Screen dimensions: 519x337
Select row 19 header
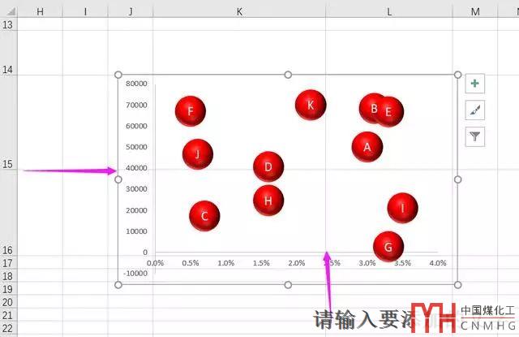(x=8, y=288)
